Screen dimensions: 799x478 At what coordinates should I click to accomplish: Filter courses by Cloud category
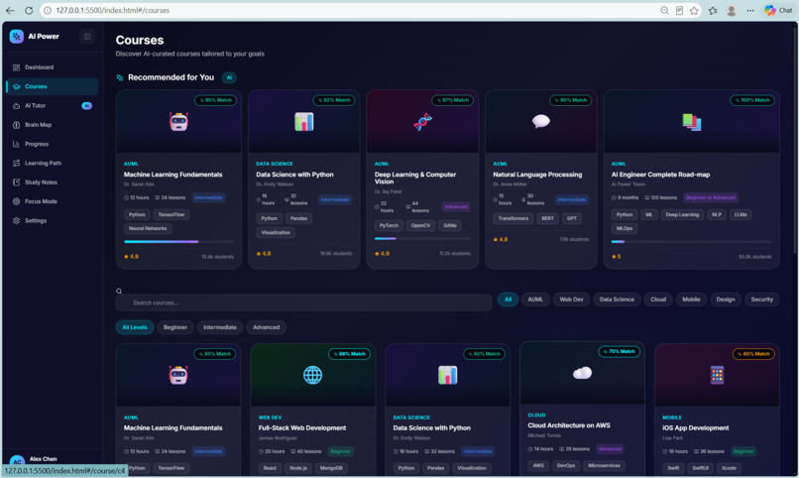(x=658, y=299)
